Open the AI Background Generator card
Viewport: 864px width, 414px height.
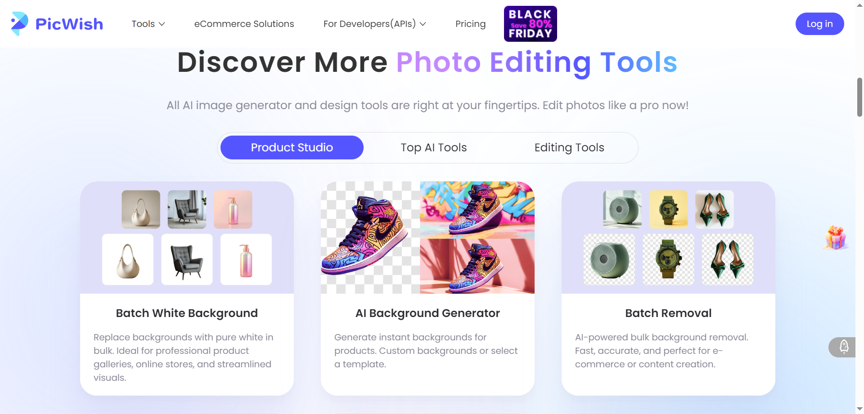[x=427, y=288]
